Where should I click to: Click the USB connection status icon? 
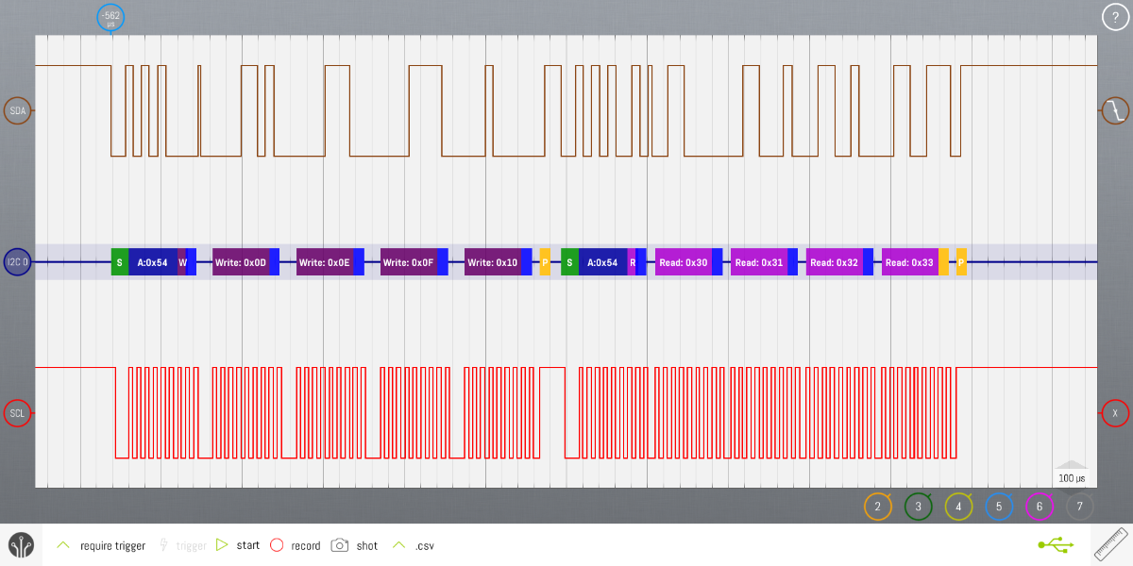point(1056,545)
